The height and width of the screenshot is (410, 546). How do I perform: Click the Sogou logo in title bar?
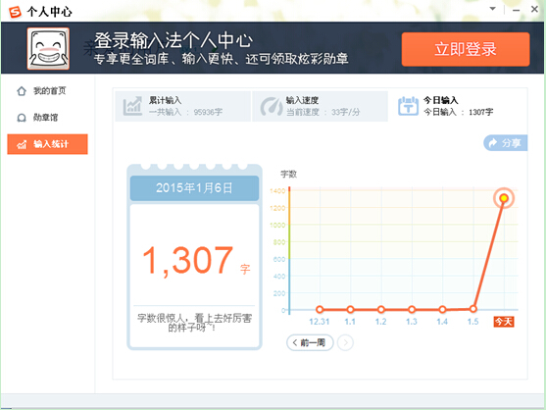(x=15, y=12)
